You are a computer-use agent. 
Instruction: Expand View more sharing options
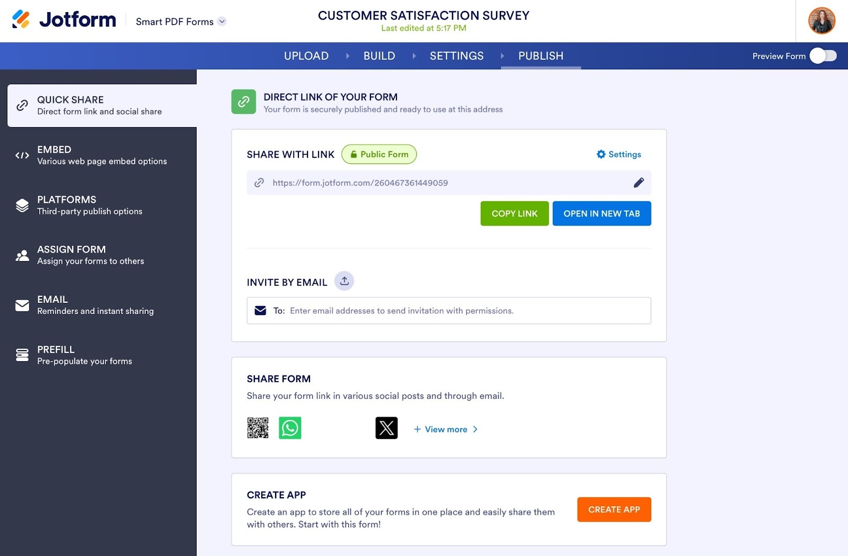pos(445,429)
